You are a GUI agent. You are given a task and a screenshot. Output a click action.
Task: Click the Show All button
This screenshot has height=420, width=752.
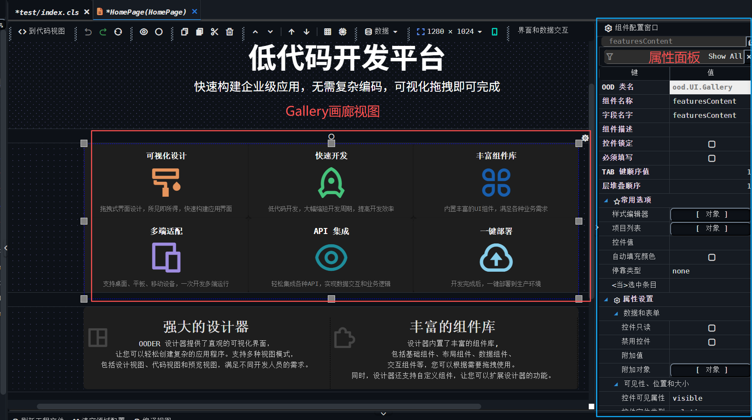725,56
